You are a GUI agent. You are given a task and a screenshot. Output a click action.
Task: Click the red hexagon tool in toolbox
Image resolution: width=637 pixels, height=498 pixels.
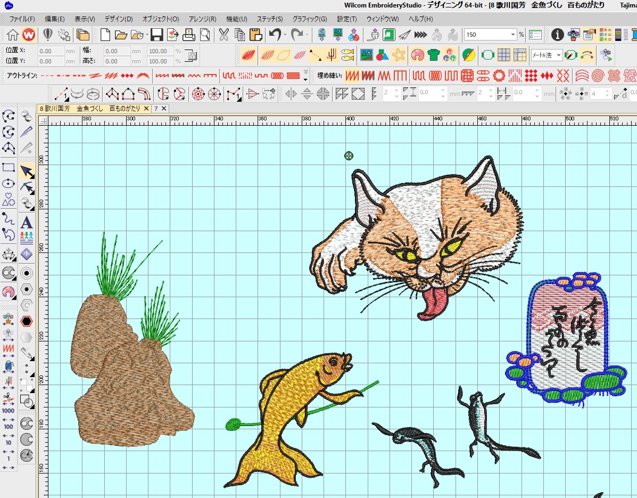click(27, 321)
